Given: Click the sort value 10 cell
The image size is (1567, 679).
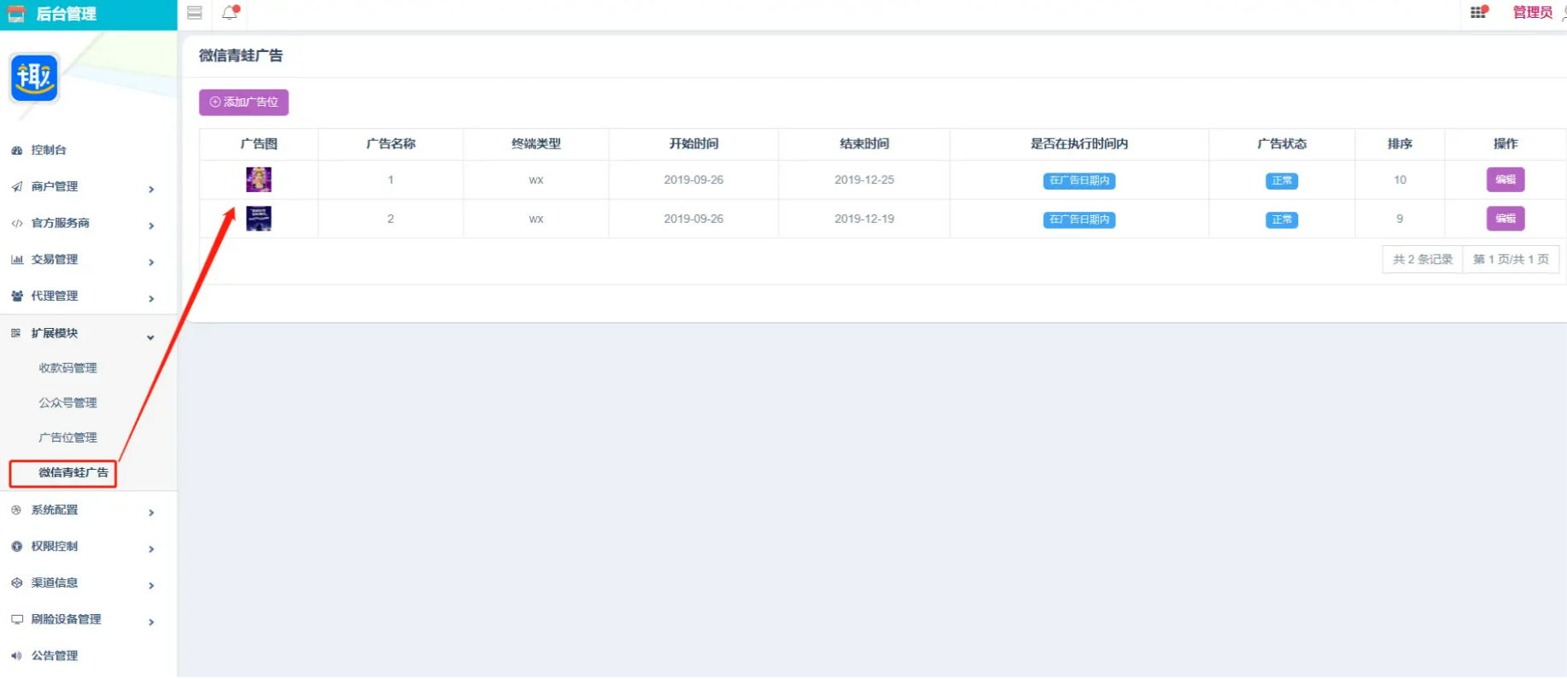Looking at the screenshot, I should 1400,180.
